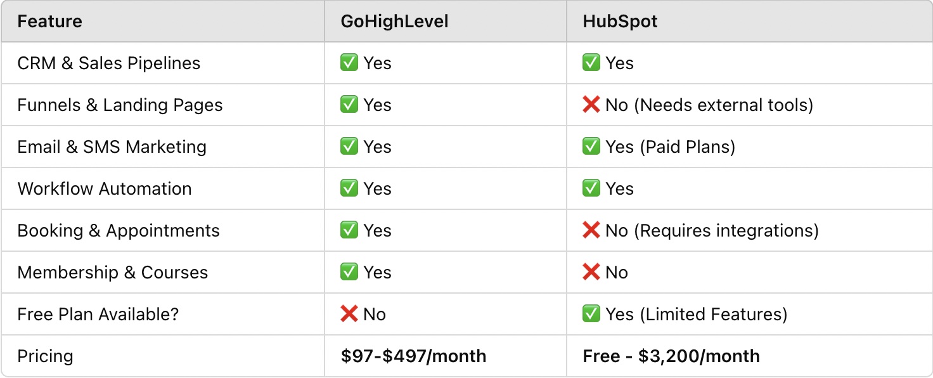933x378 pixels.
Task: Click the Email & SMS Marketing label
Action: pyautogui.click(x=112, y=147)
